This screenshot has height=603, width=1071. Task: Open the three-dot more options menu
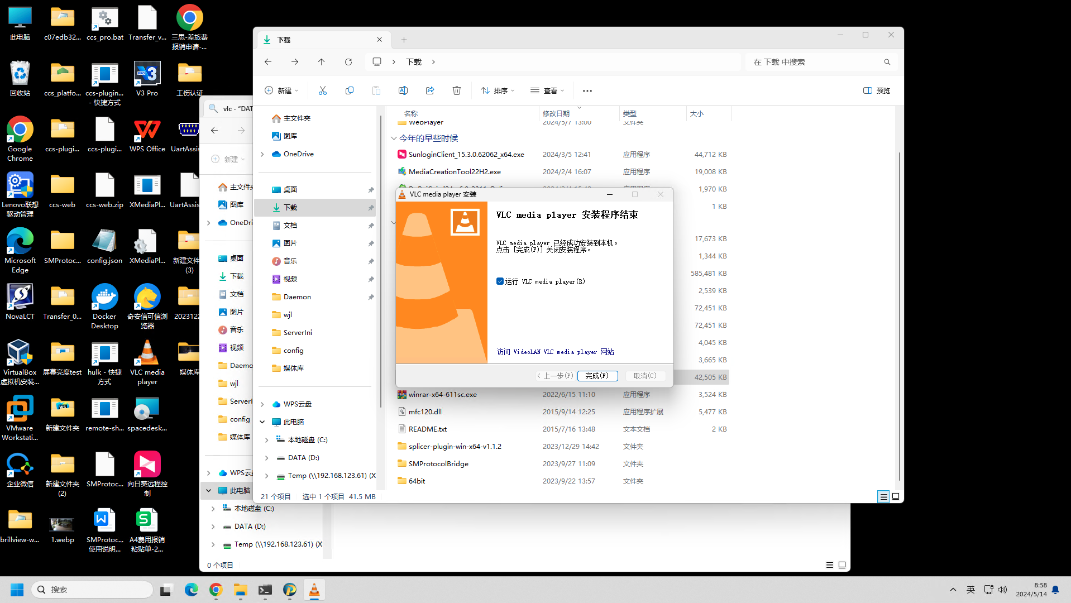click(587, 90)
